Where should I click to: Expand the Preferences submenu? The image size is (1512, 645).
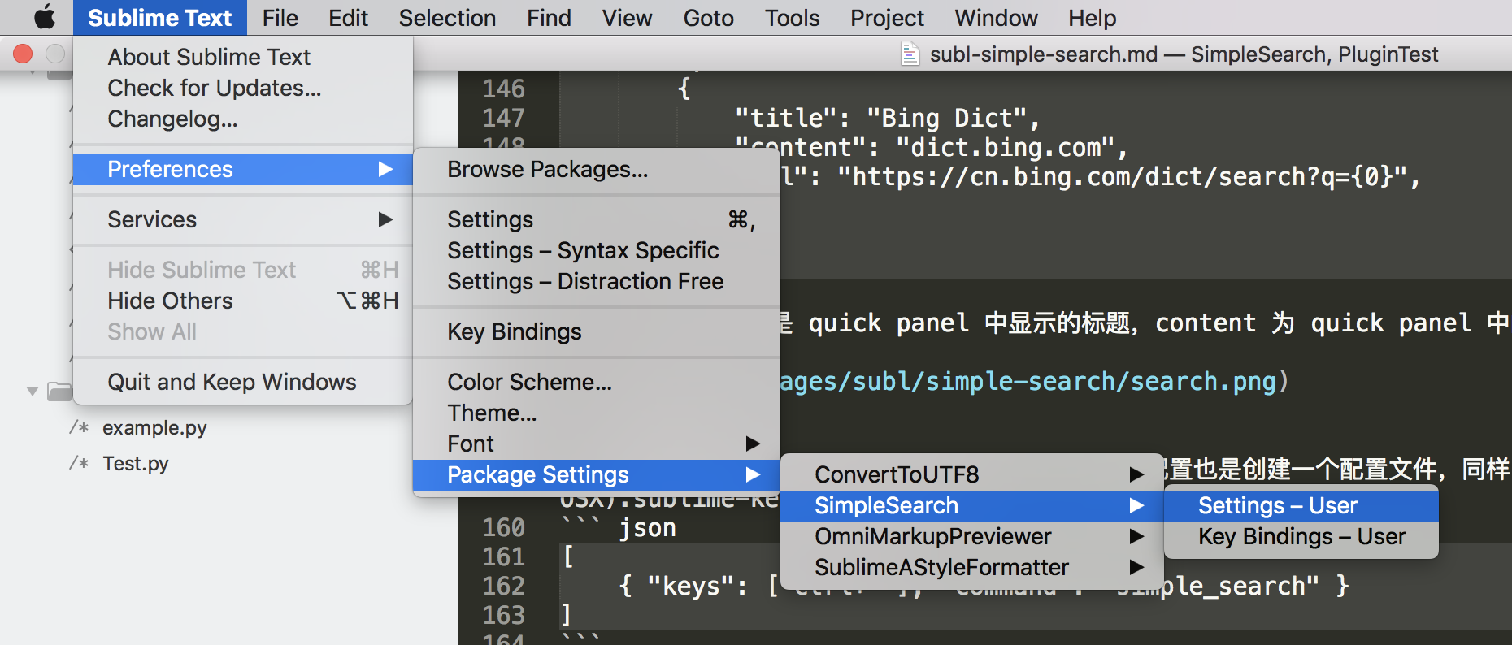[x=243, y=169]
